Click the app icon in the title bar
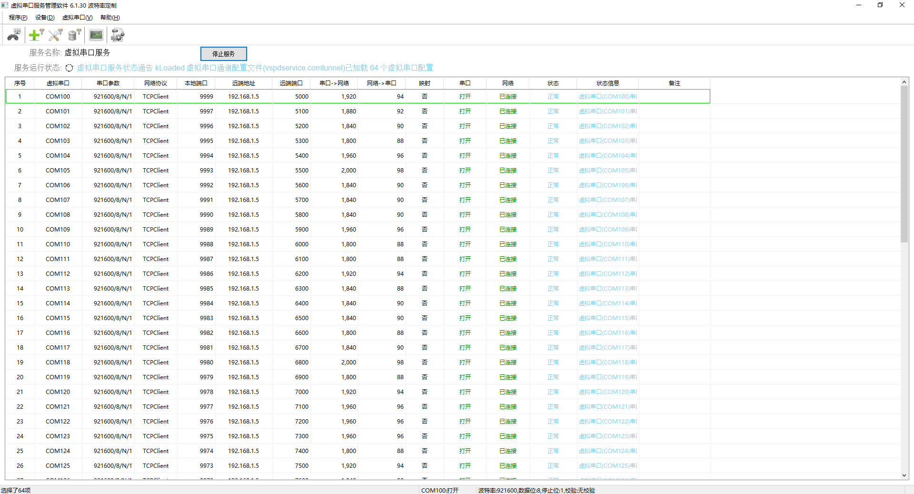Screen dimensions: 914x494 pyautogui.click(x=5, y=5)
